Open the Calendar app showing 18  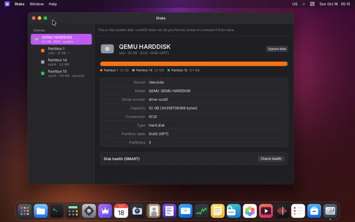click(x=121, y=211)
